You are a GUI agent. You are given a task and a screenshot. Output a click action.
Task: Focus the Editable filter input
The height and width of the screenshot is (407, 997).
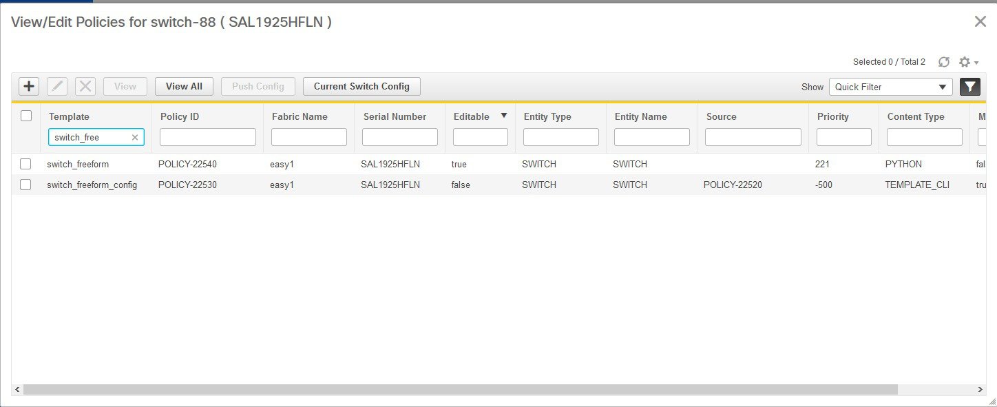(481, 137)
